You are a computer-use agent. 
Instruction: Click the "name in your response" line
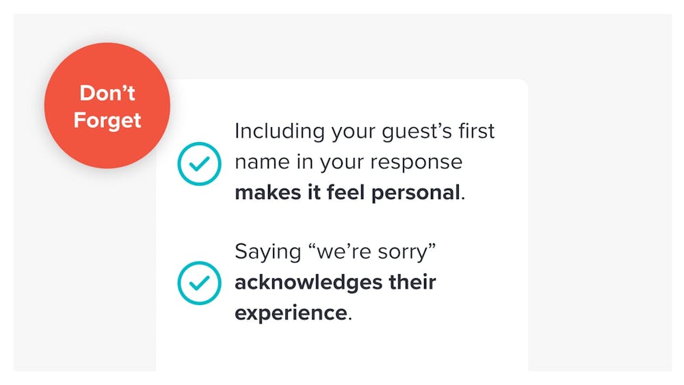pos(348,162)
